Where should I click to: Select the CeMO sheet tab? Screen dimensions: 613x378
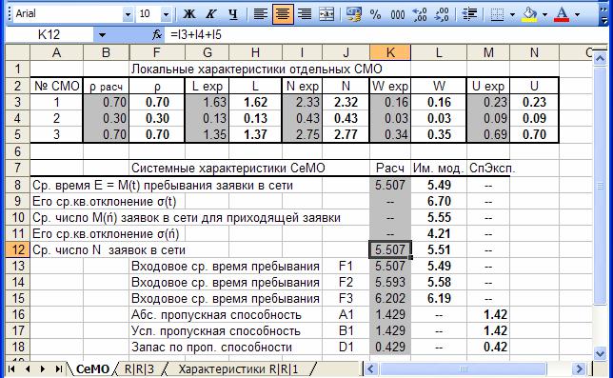point(92,369)
